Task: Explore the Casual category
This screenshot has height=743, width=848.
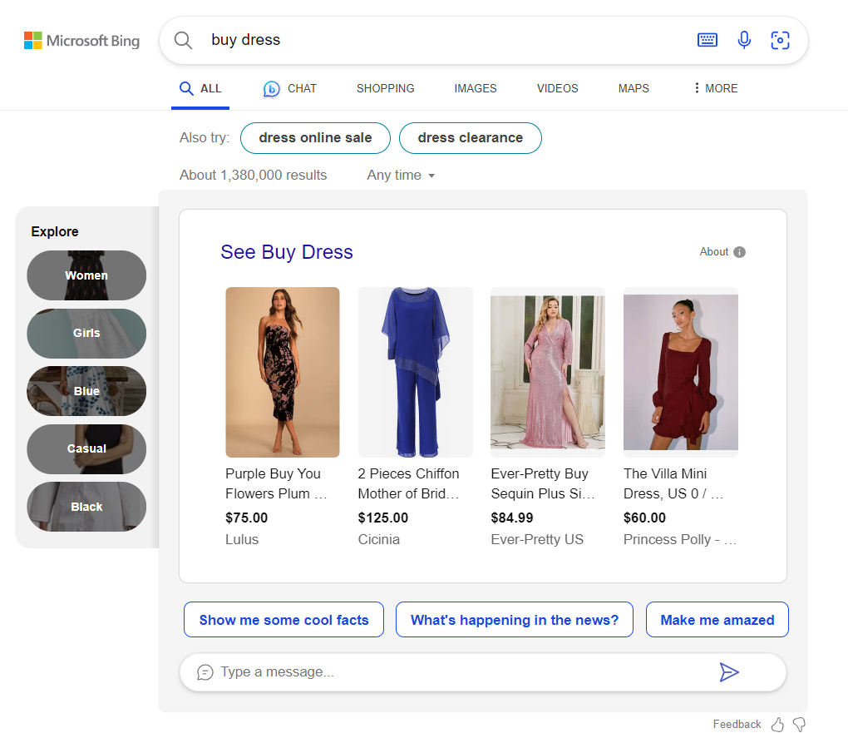Action: [86, 449]
